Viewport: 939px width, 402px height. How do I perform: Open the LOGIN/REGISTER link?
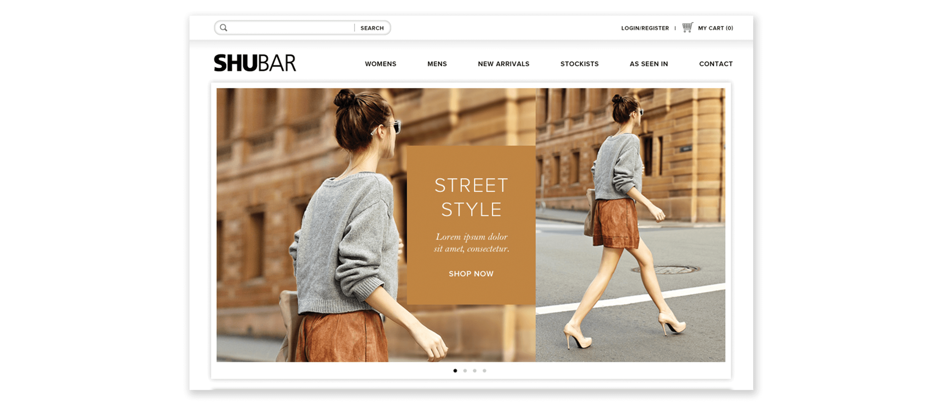coord(645,28)
